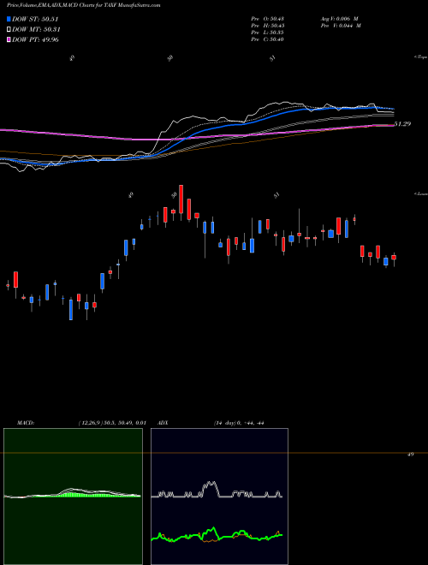
Task: Click the 49 price level label
Action: click(x=410, y=455)
